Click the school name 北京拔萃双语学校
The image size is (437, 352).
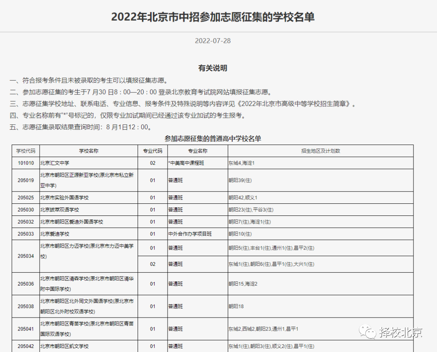click(59, 209)
